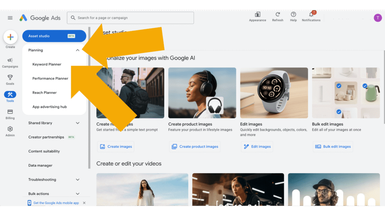
Task: Select Keyword Planner menu item
Action: click(x=47, y=64)
